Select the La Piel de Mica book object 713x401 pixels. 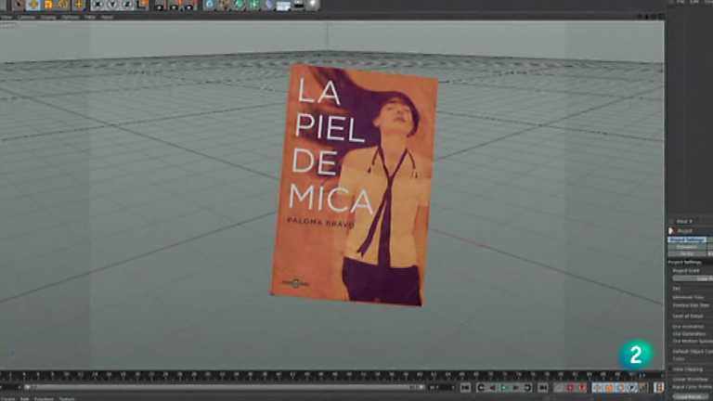coord(355,185)
